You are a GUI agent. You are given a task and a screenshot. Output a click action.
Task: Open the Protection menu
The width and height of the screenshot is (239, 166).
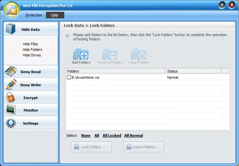pyautogui.click(x=34, y=15)
